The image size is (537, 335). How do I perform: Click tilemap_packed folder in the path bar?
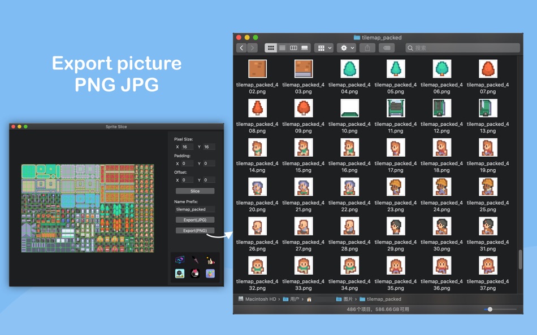coord(380,299)
